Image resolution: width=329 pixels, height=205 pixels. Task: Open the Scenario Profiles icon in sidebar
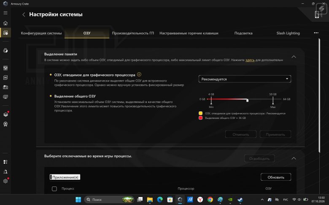coord(5,78)
